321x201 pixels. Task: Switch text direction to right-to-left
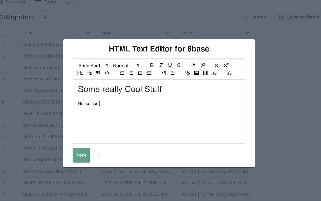(164, 73)
